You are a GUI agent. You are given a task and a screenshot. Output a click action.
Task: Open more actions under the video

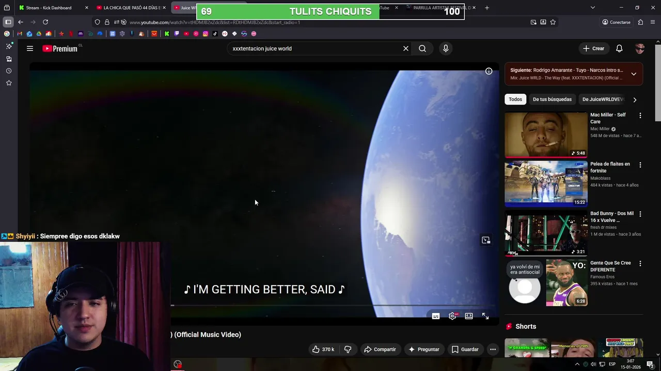(493, 349)
